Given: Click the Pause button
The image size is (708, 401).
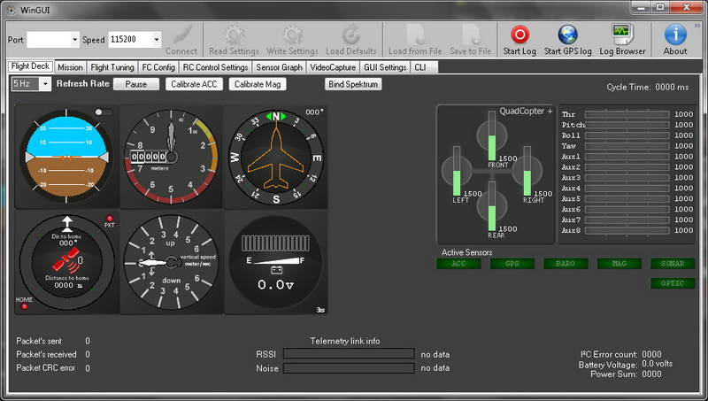Looking at the screenshot, I should 136,84.
